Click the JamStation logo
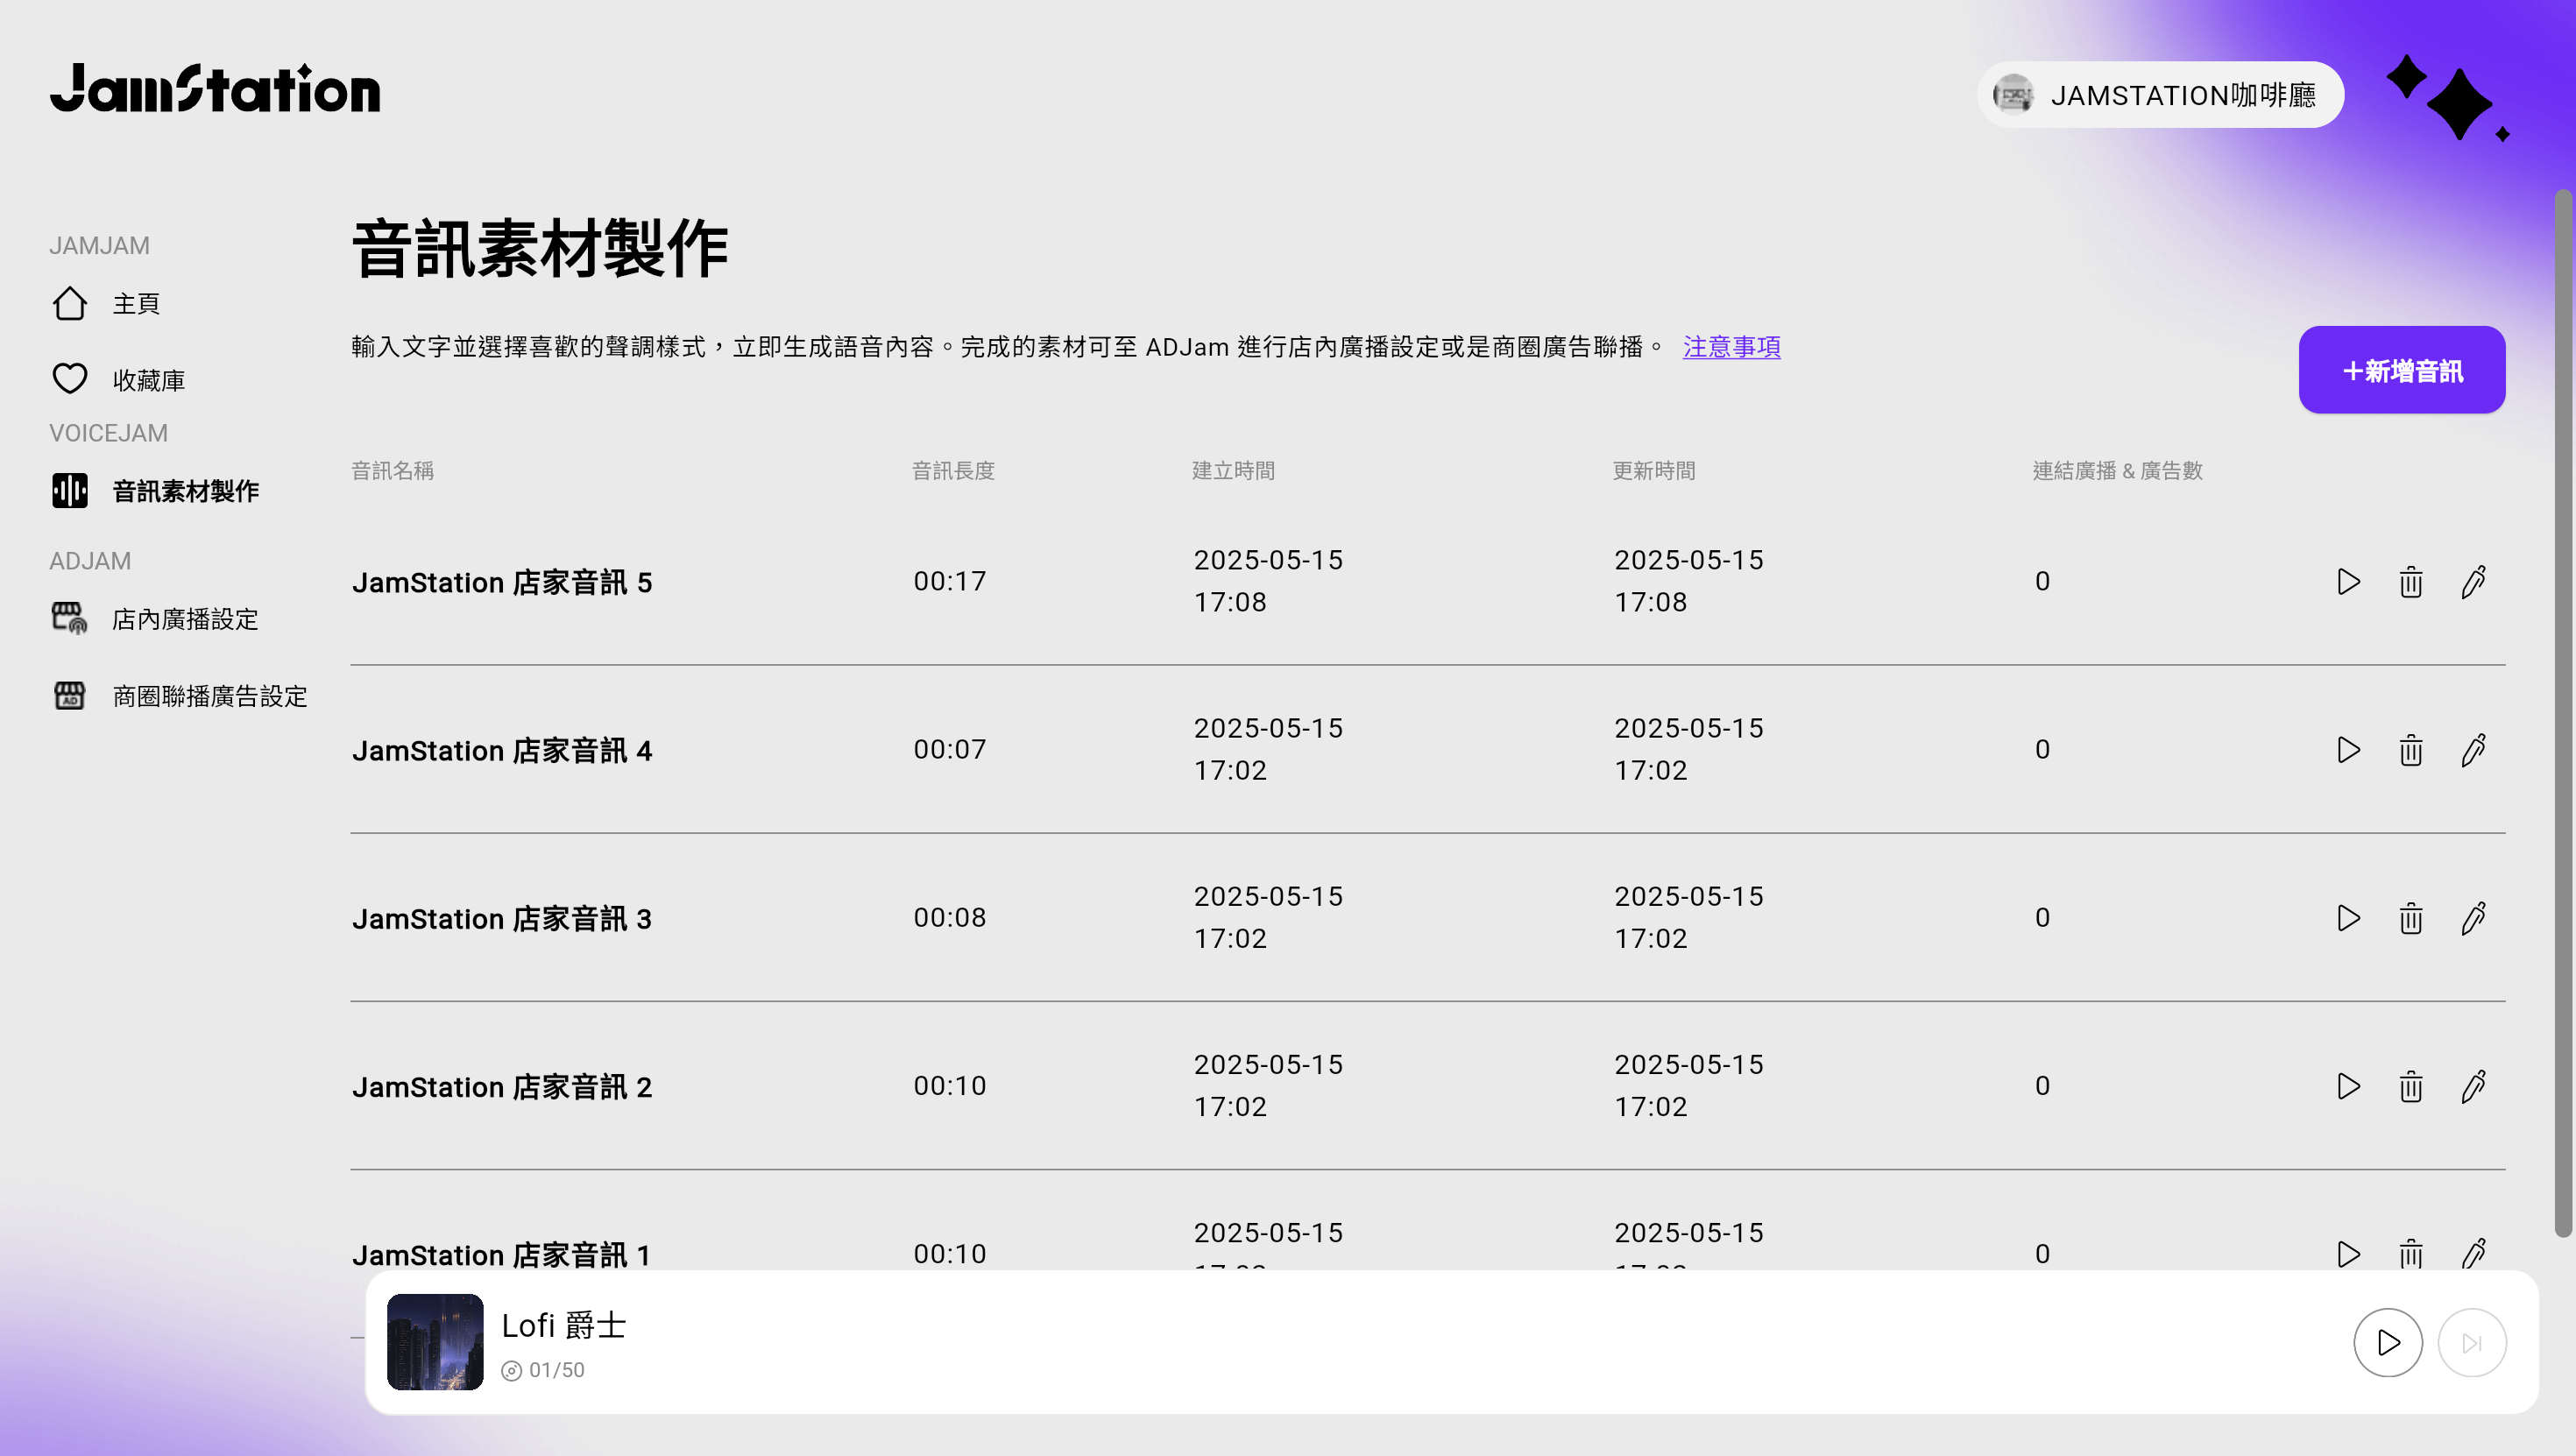Image resolution: width=2576 pixels, height=1456 pixels. pos(215,88)
